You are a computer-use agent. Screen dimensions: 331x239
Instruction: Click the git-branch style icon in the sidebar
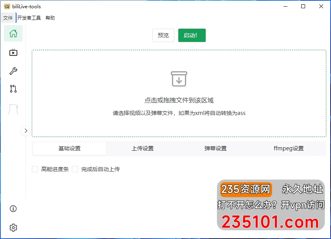click(13, 89)
